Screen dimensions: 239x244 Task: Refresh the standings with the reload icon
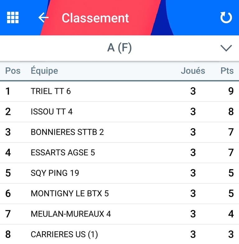226,17
